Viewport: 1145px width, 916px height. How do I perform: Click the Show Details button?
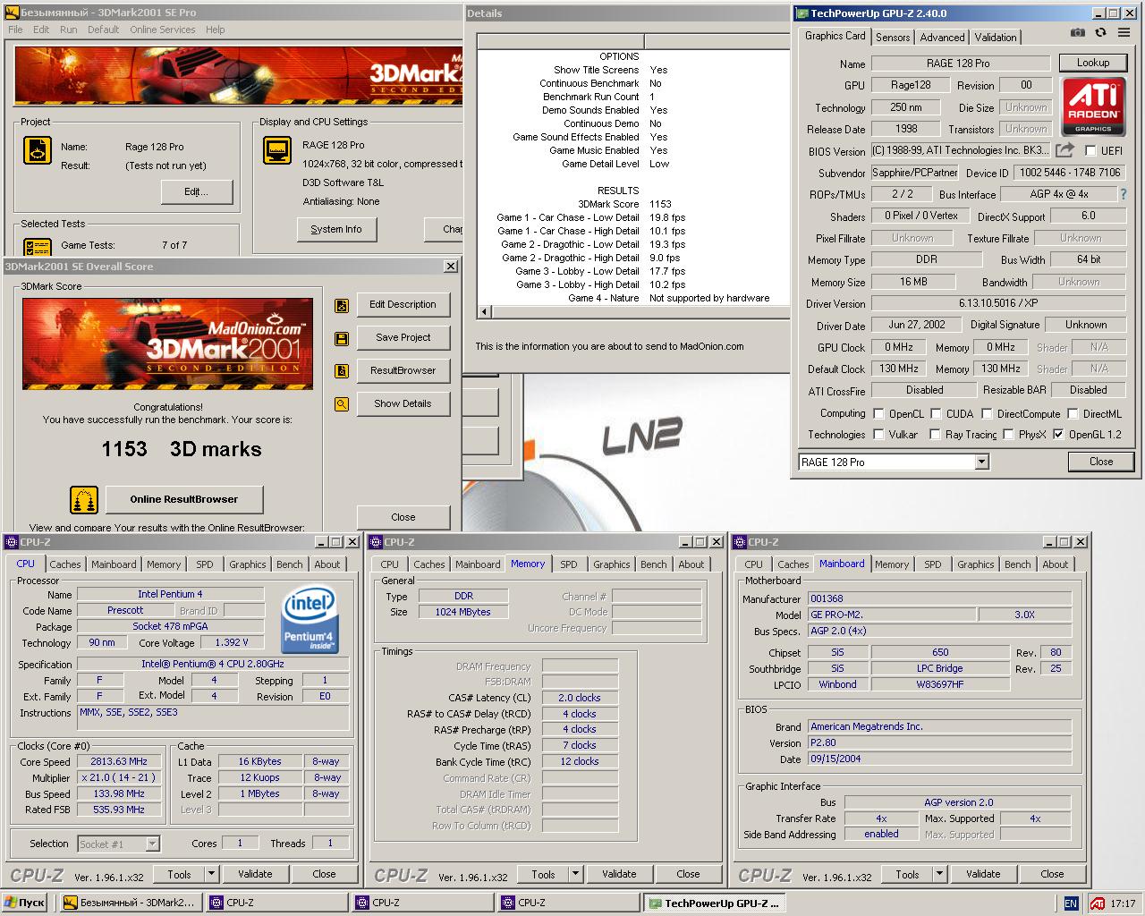(403, 404)
